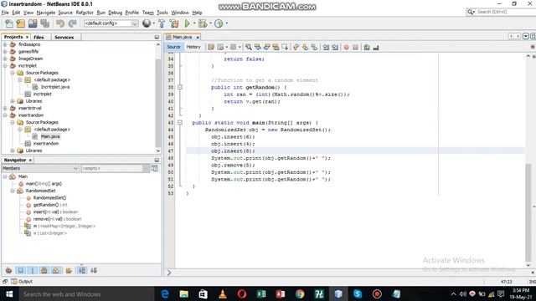536x301 pixels.
Task: Click the Build Project hammer icon
Action: coord(162,23)
